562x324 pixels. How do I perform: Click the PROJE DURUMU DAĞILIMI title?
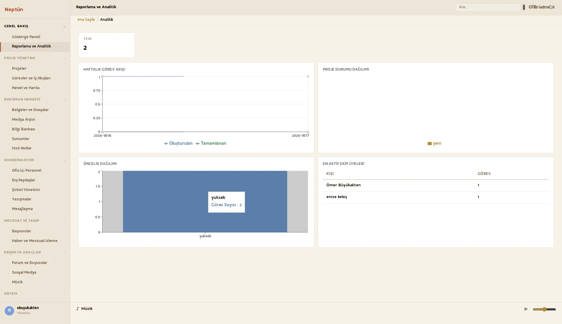pyautogui.click(x=346, y=69)
